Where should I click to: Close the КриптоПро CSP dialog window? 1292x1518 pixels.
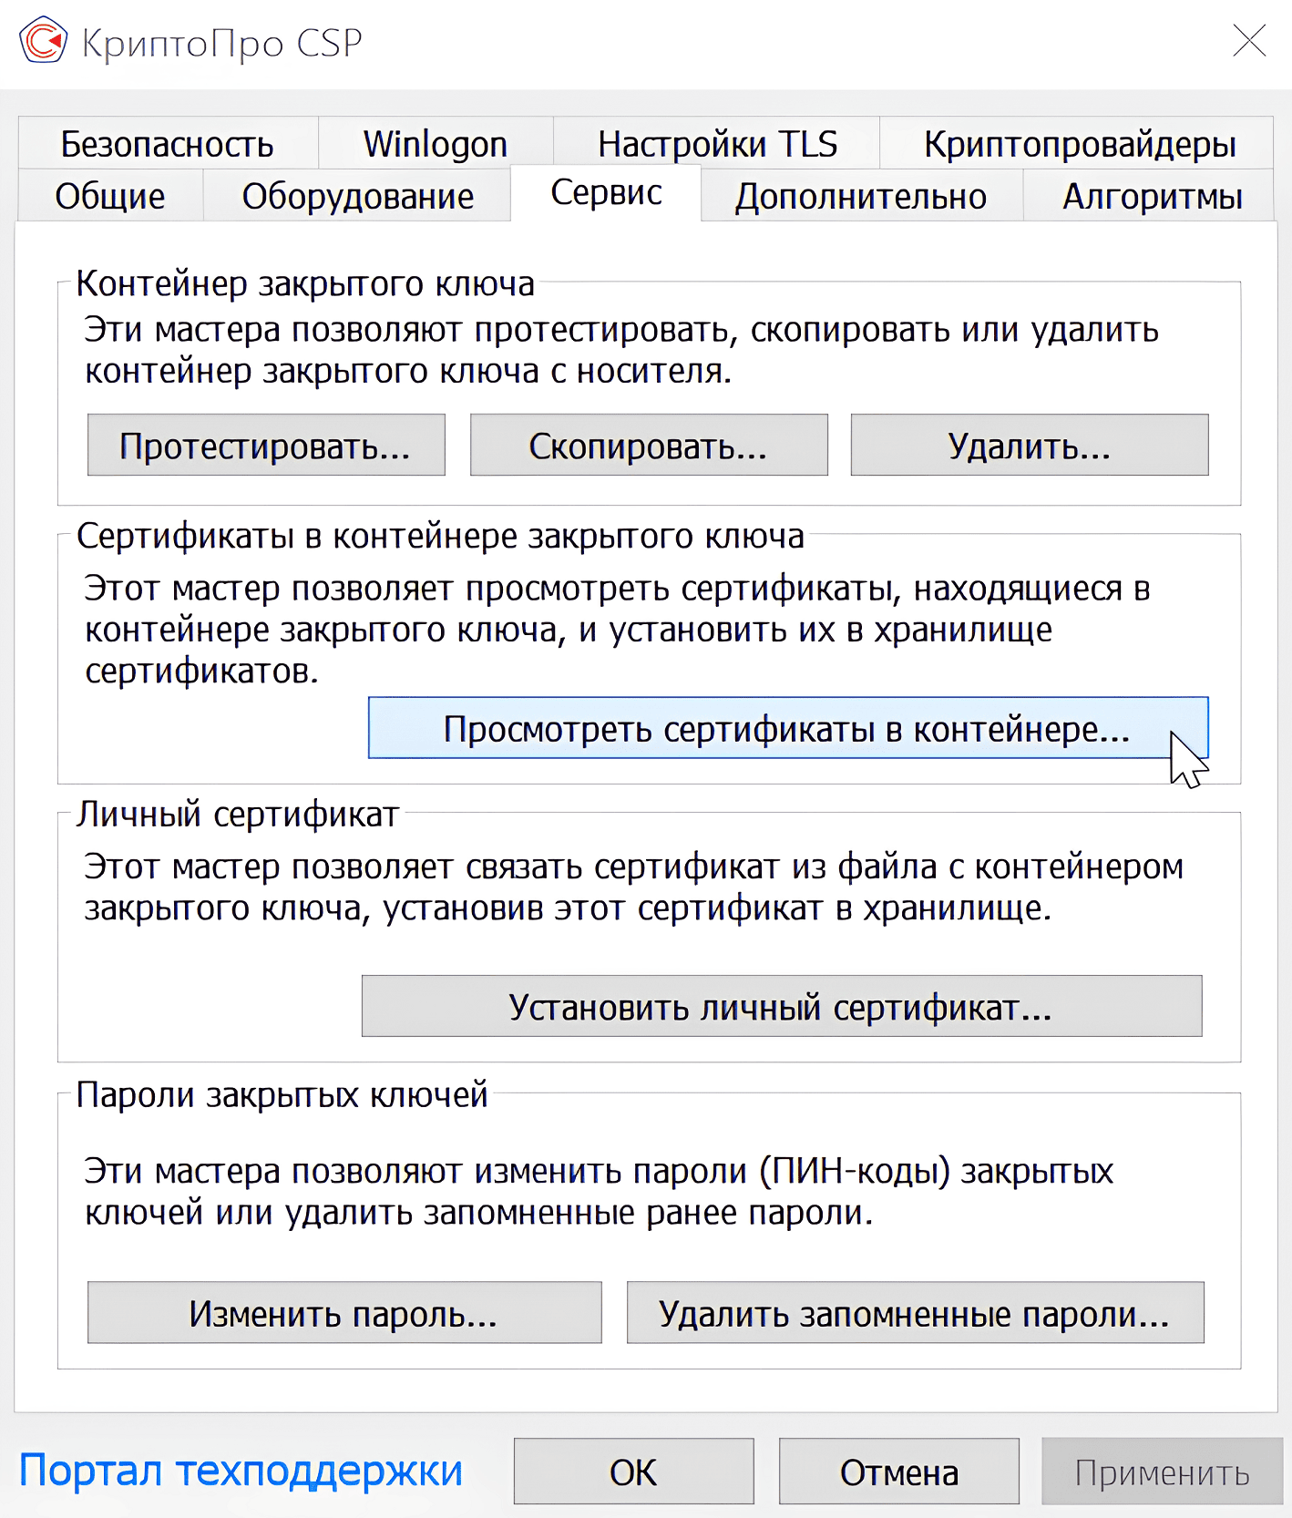click(1248, 41)
